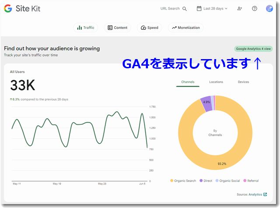Click the calendar icon for date range
280x208 pixels.
tap(199, 8)
